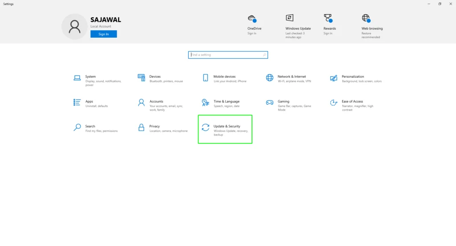Select the Apps category label

[x=89, y=102]
